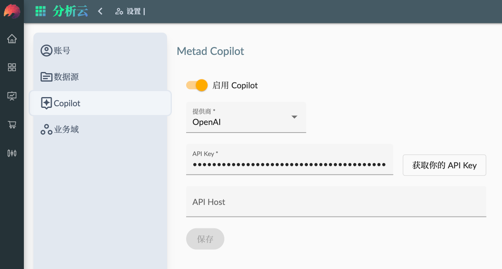Open the dashboards grid icon in the sidebar
502x269 pixels.
[12, 68]
